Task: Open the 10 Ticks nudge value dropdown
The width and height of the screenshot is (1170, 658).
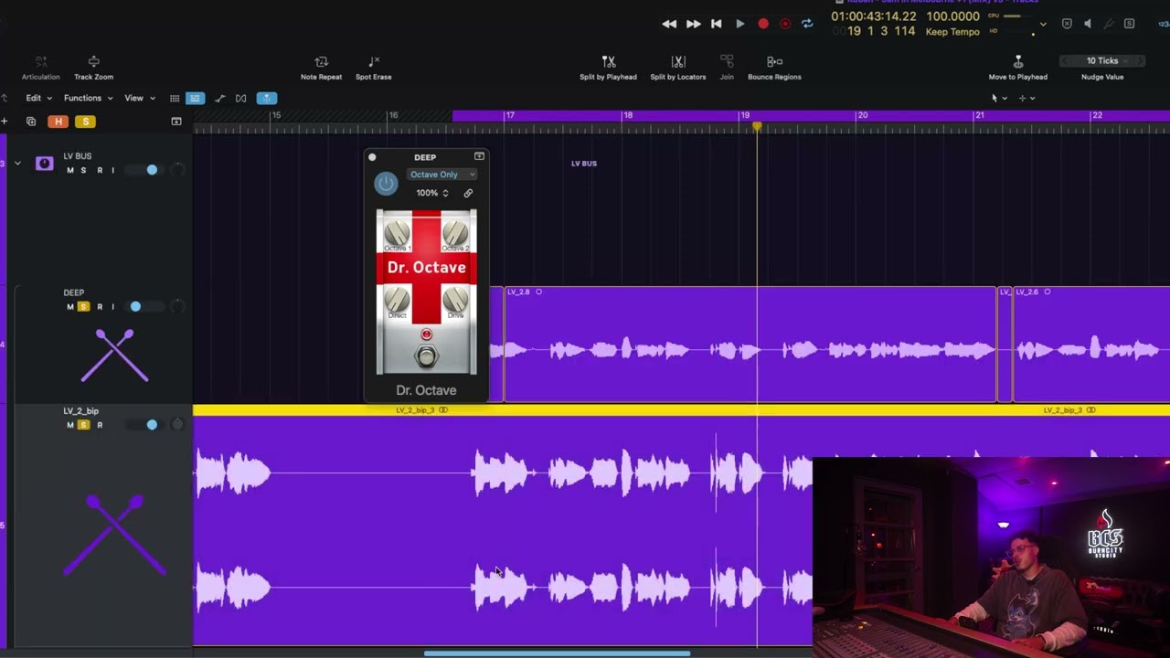Action: pyautogui.click(x=1101, y=61)
